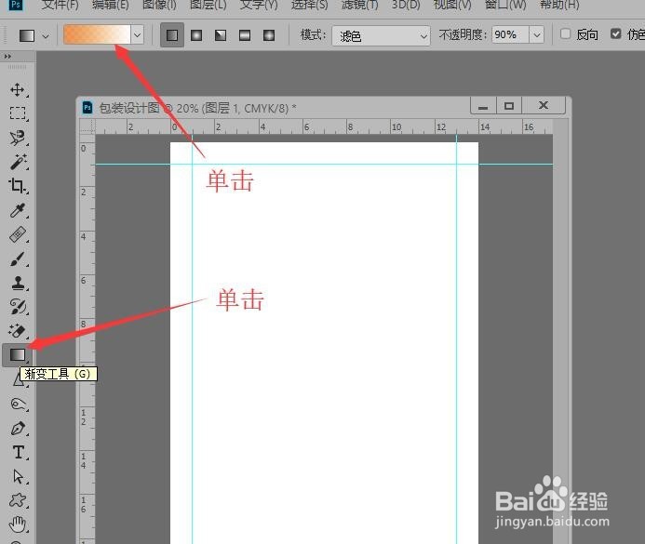Choose the Polygonal Lasso tool
The width and height of the screenshot is (645, 544).
[18, 138]
